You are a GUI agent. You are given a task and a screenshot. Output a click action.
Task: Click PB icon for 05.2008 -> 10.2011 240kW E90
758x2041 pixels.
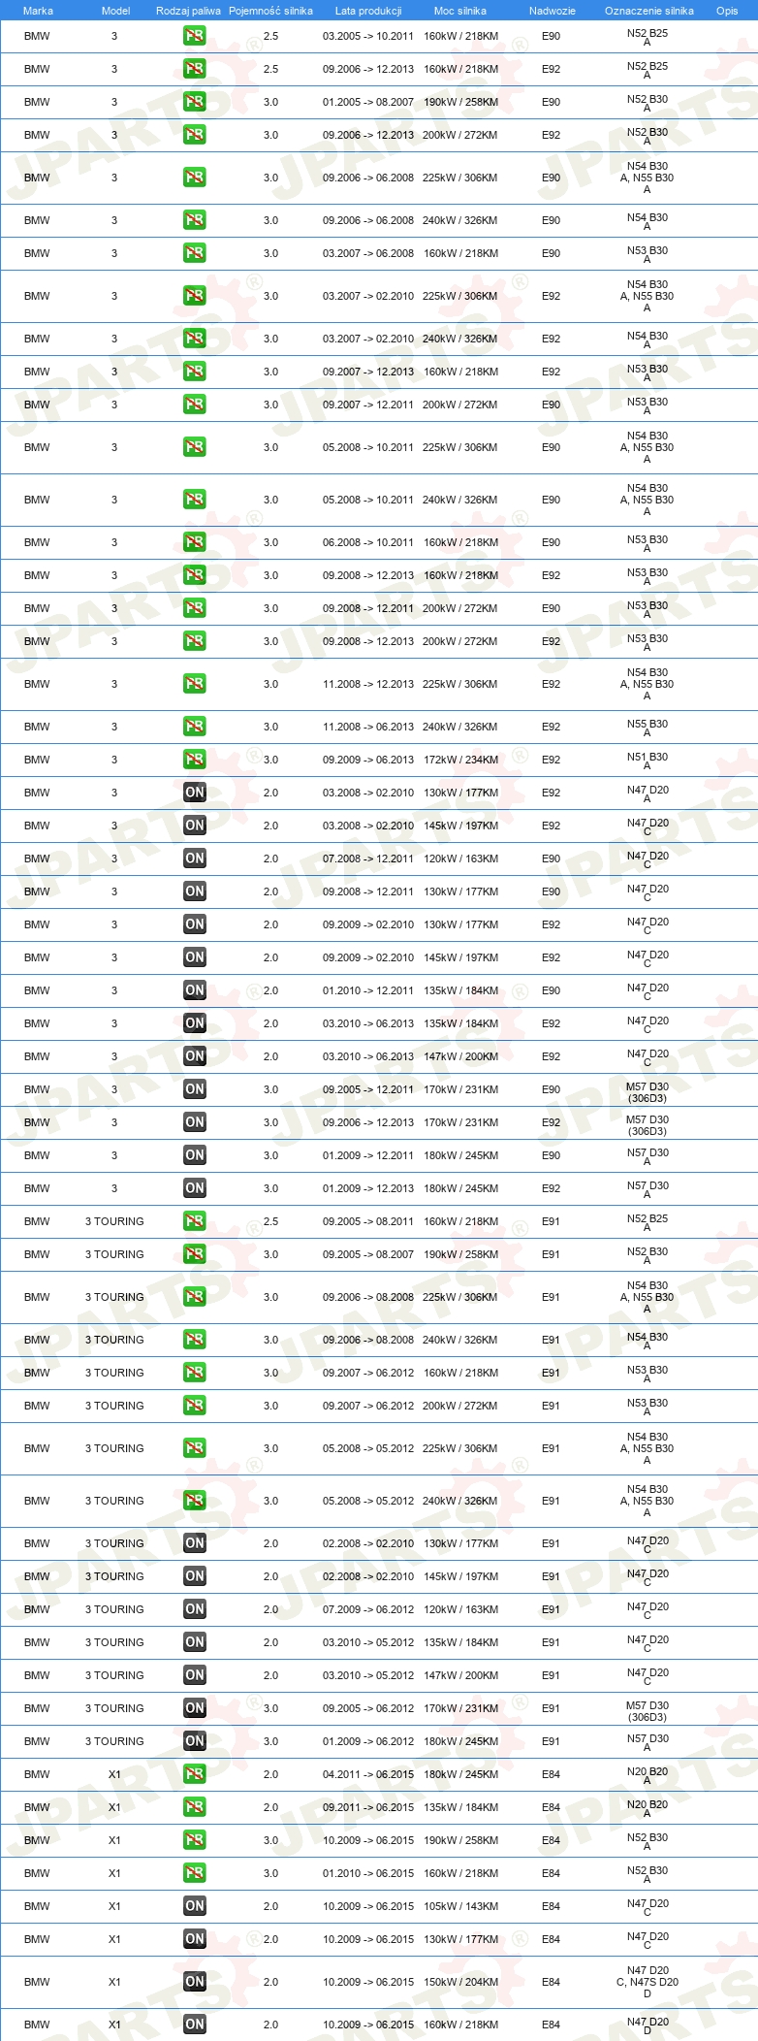point(194,500)
